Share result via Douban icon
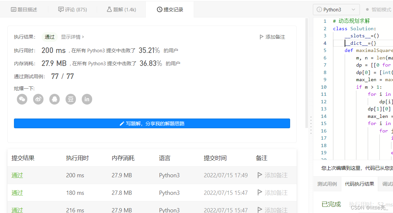This screenshot has height=213, width=393. [x=71, y=99]
